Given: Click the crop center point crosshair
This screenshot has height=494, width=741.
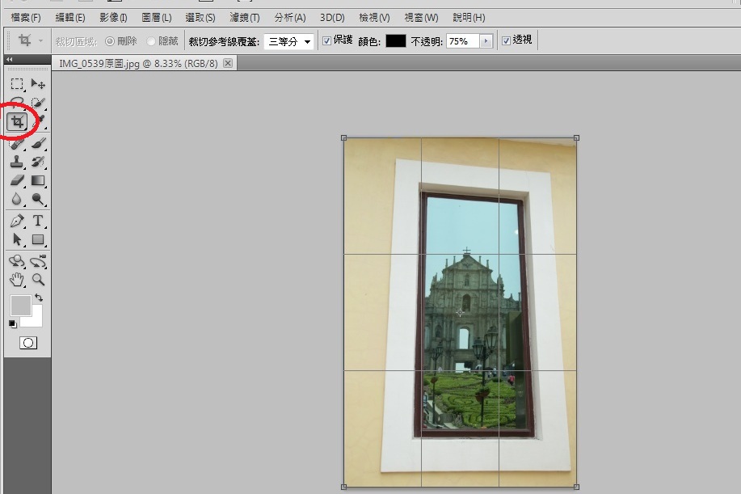Looking at the screenshot, I should click(460, 312).
